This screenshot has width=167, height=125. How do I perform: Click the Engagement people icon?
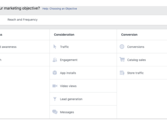pyautogui.click(x=55, y=60)
